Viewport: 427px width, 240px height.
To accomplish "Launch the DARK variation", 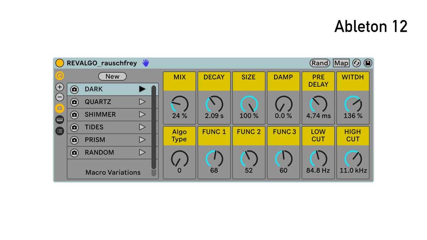I will coord(142,89).
